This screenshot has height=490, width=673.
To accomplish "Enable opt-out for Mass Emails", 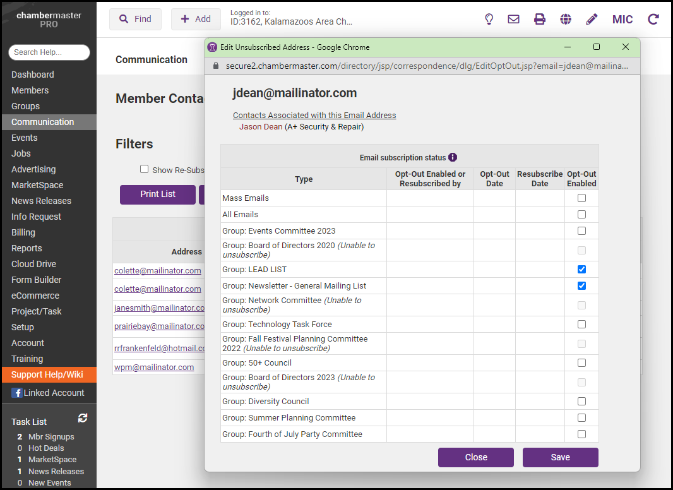I will (581, 198).
